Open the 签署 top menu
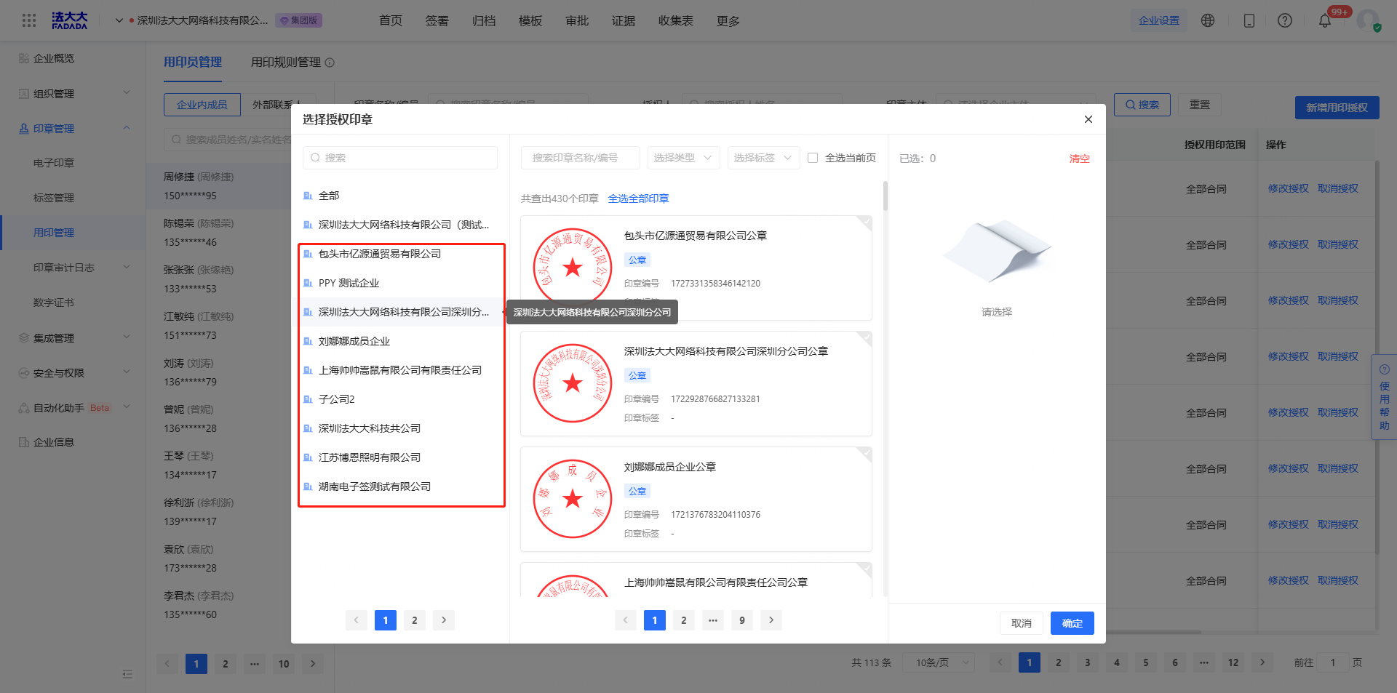The width and height of the screenshot is (1397, 693). pyautogui.click(x=437, y=20)
